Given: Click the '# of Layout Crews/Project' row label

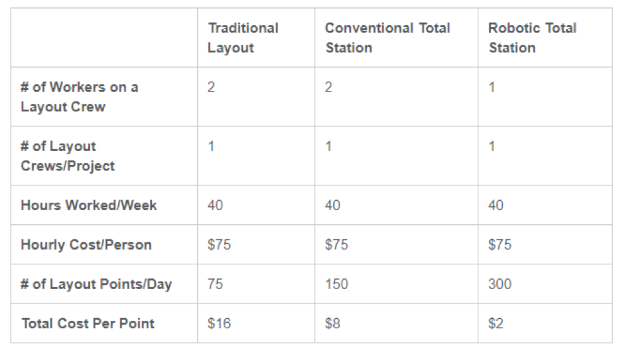Looking at the screenshot, I should (68, 156).
